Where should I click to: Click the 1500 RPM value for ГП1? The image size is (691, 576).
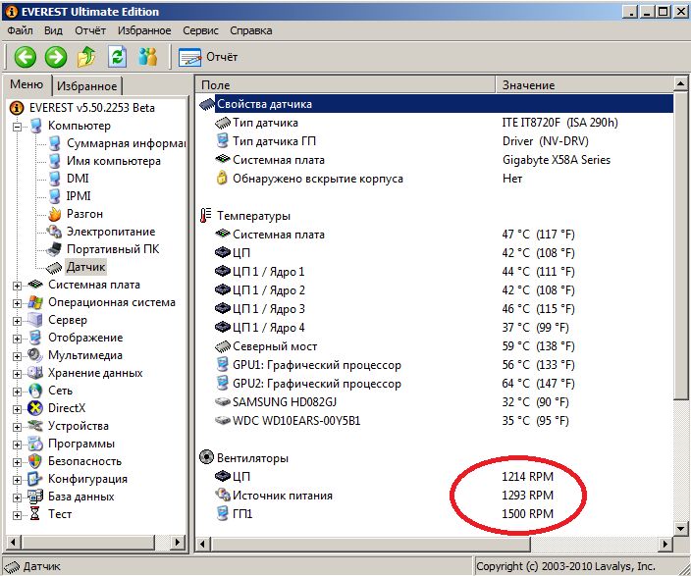[527, 514]
